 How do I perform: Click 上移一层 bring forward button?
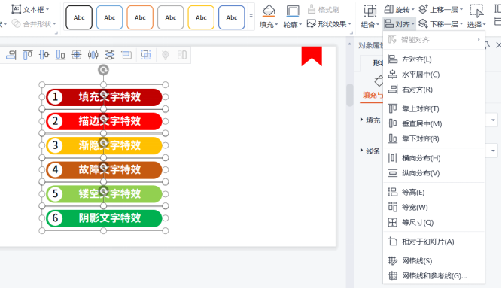click(440, 10)
